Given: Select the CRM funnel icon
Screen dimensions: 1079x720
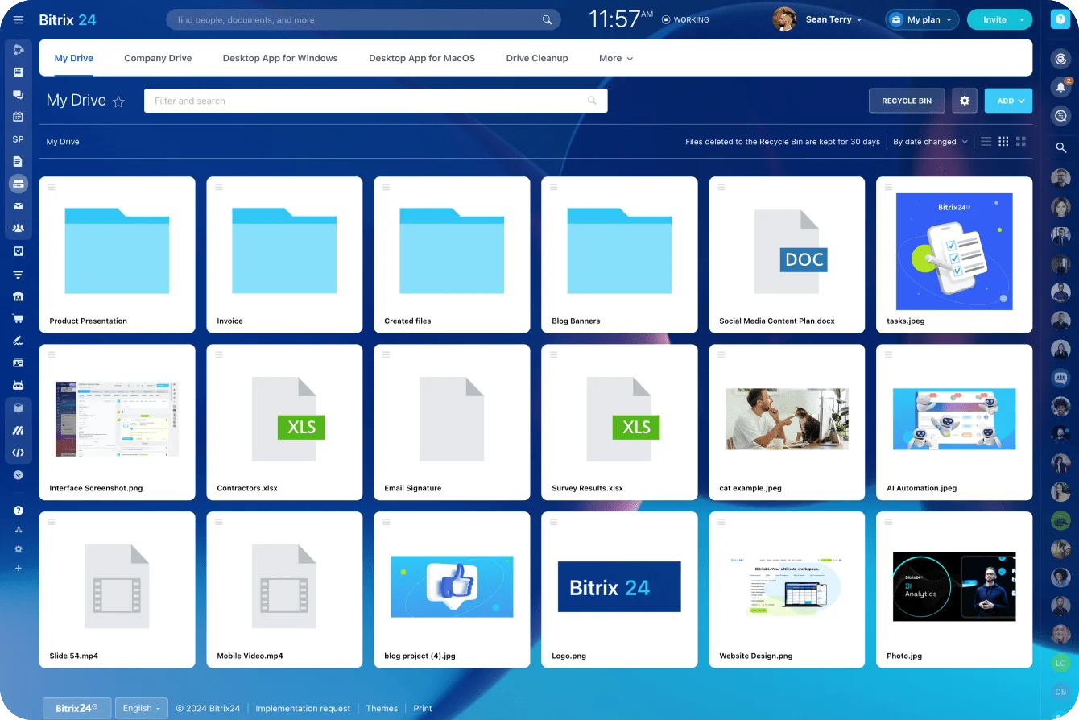Looking at the screenshot, I should 18,274.
